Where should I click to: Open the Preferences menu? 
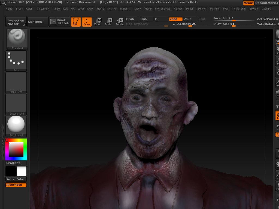pyautogui.click(x=163, y=9)
